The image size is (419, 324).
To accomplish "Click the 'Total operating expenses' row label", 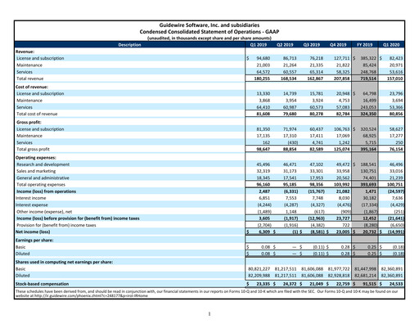I will 41,185.
